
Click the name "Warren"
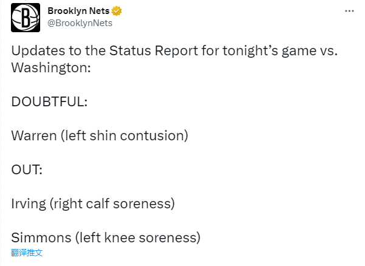pos(34,135)
